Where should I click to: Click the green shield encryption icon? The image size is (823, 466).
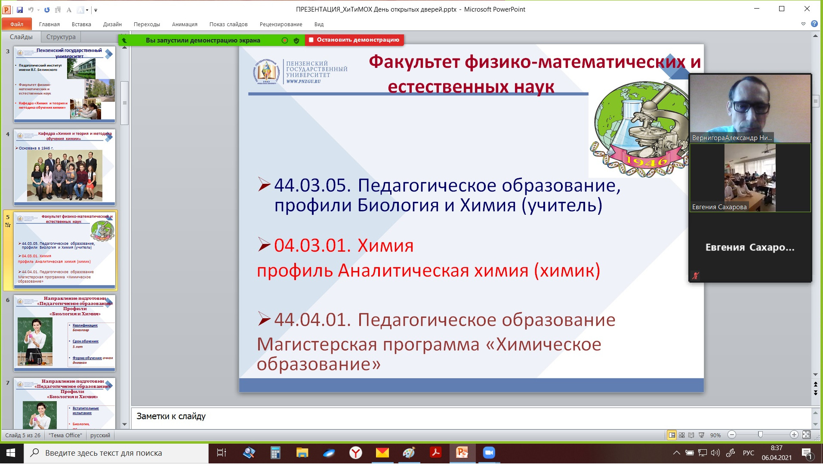point(296,40)
